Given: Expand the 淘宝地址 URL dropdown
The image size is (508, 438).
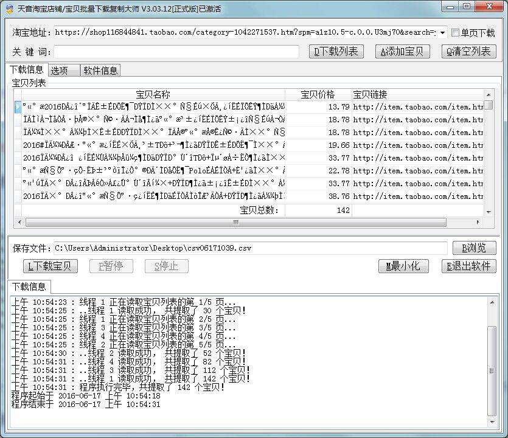Looking at the screenshot, I should pos(442,32).
